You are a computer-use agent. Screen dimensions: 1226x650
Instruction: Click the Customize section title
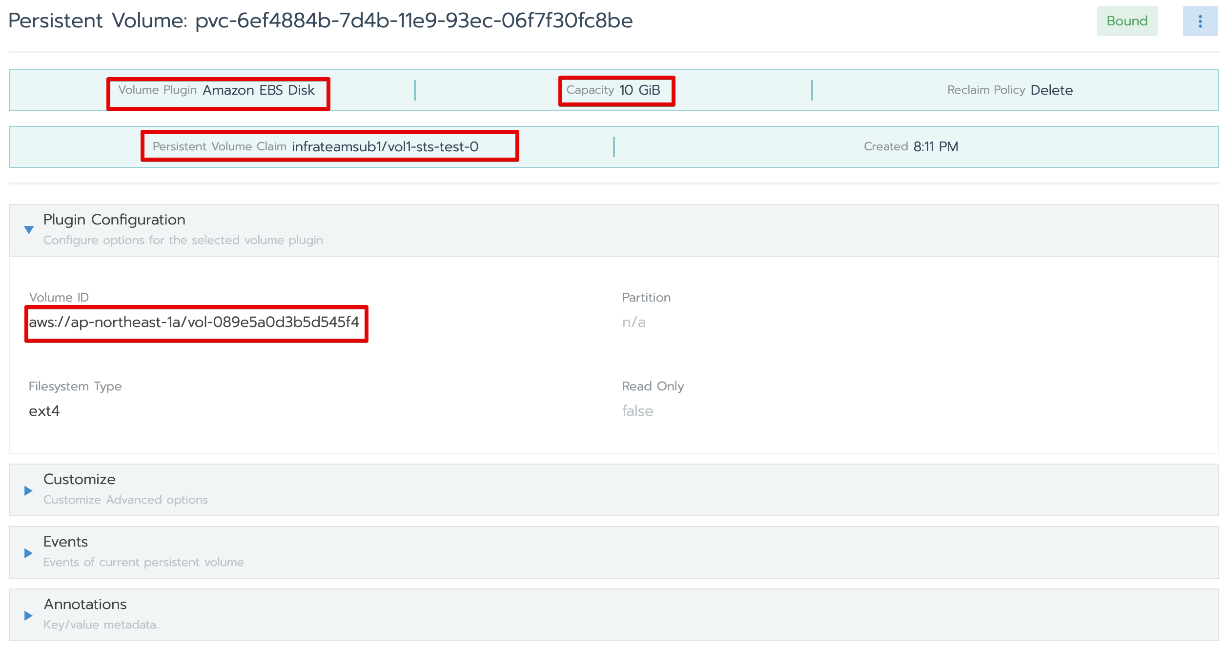(79, 479)
